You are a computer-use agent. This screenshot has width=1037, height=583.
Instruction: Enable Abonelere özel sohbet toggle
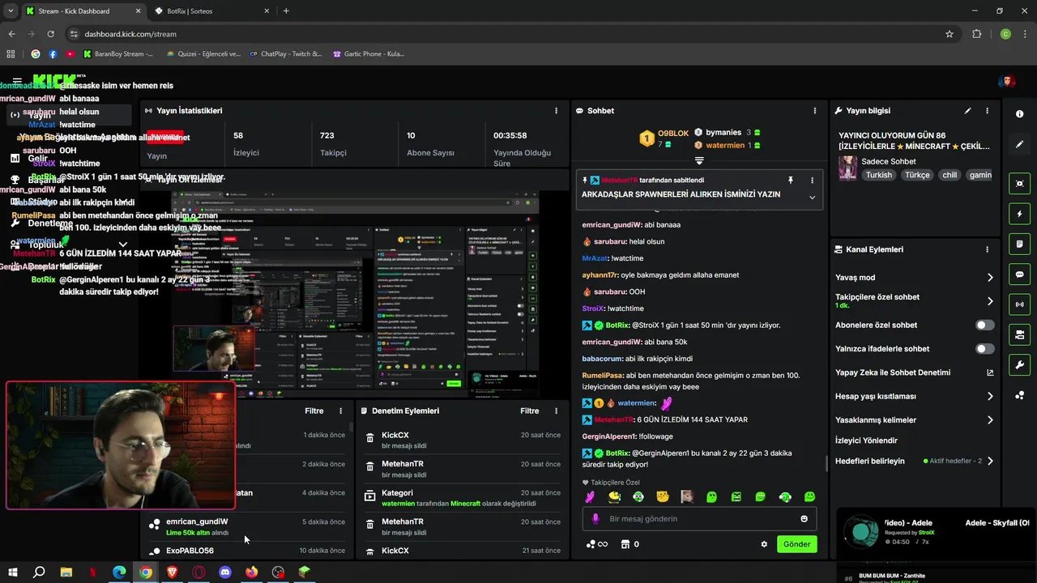pos(984,326)
